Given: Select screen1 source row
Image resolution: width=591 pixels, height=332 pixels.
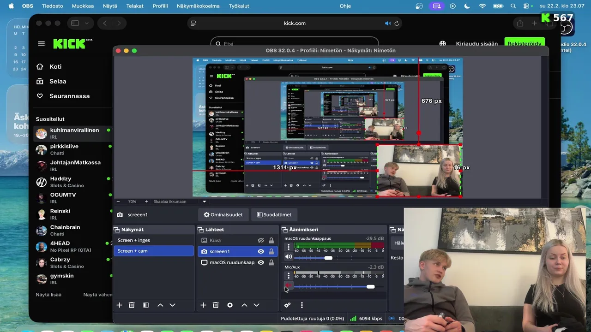Looking at the screenshot, I should (238, 251).
